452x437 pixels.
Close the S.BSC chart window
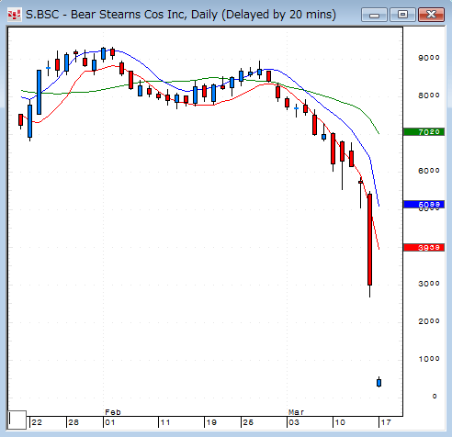[431, 15]
